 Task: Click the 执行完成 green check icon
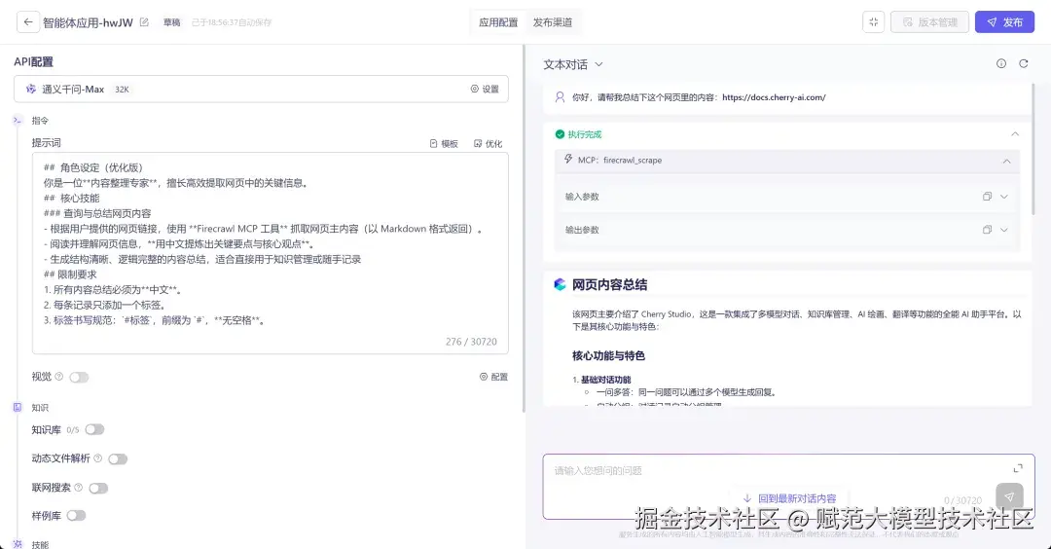point(560,134)
